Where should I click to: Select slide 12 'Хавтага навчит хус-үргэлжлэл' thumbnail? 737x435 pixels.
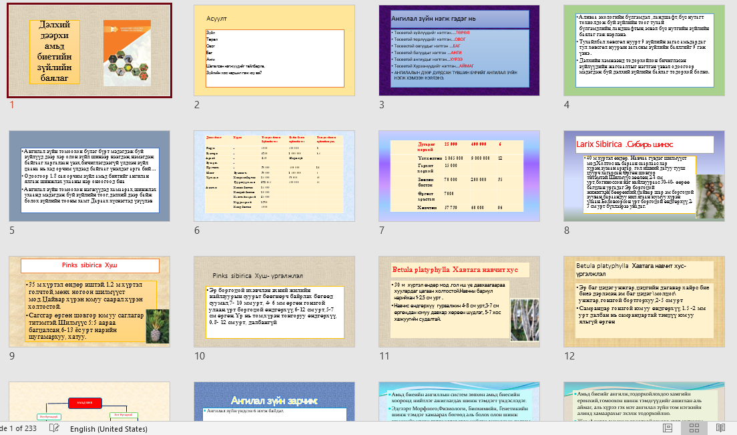[644, 301]
